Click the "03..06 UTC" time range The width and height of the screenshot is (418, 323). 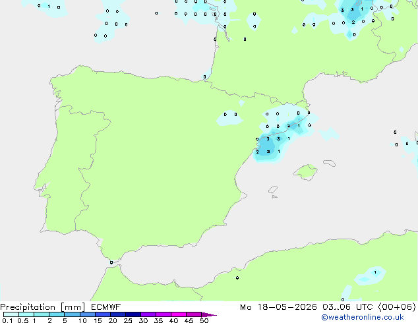[x=347, y=307]
